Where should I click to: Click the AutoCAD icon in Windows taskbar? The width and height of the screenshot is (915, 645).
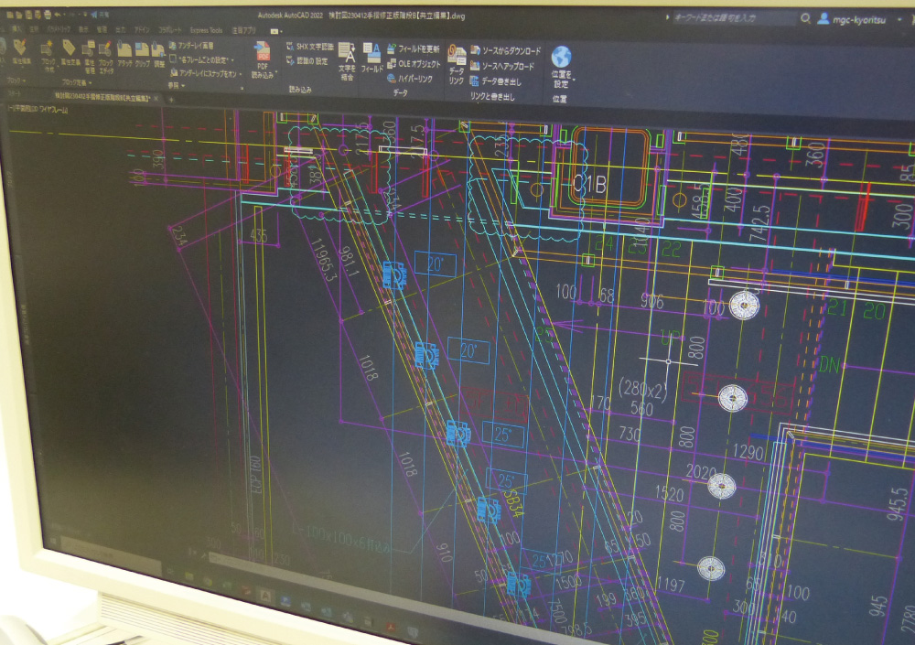264,596
